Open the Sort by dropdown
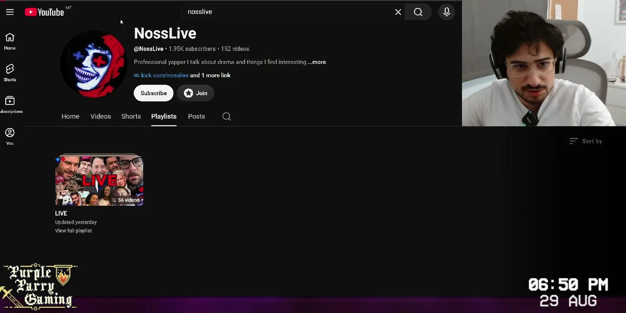Image resolution: width=626 pixels, height=313 pixels. tap(586, 141)
